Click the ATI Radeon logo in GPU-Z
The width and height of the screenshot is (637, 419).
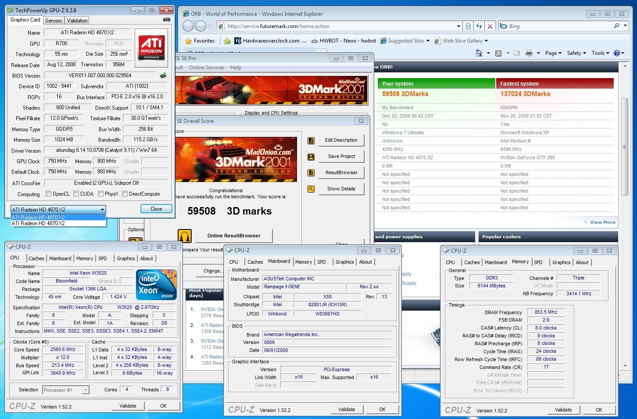click(151, 48)
